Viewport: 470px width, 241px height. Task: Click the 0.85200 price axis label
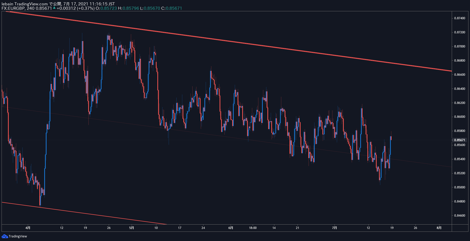click(460, 173)
